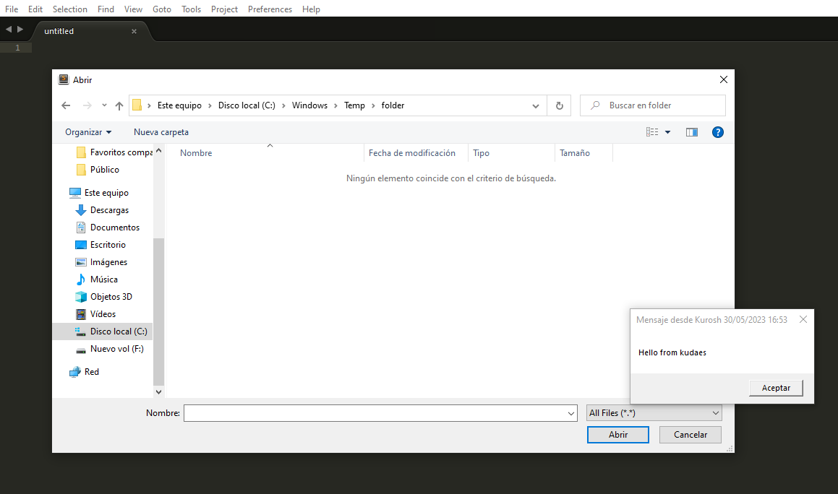This screenshot has height=494, width=838.
Task: Close the Abrir dialog window
Action: click(x=724, y=79)
